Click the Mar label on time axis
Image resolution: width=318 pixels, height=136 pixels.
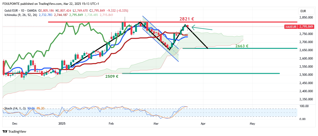(156, 124)
